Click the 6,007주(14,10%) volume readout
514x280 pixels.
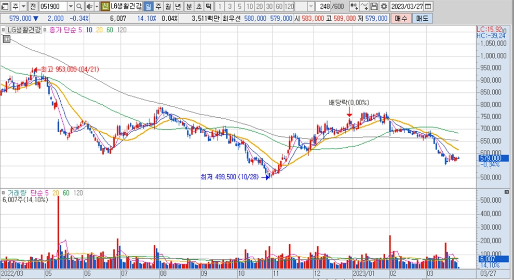pyautogui.click(x=25, y=200)
